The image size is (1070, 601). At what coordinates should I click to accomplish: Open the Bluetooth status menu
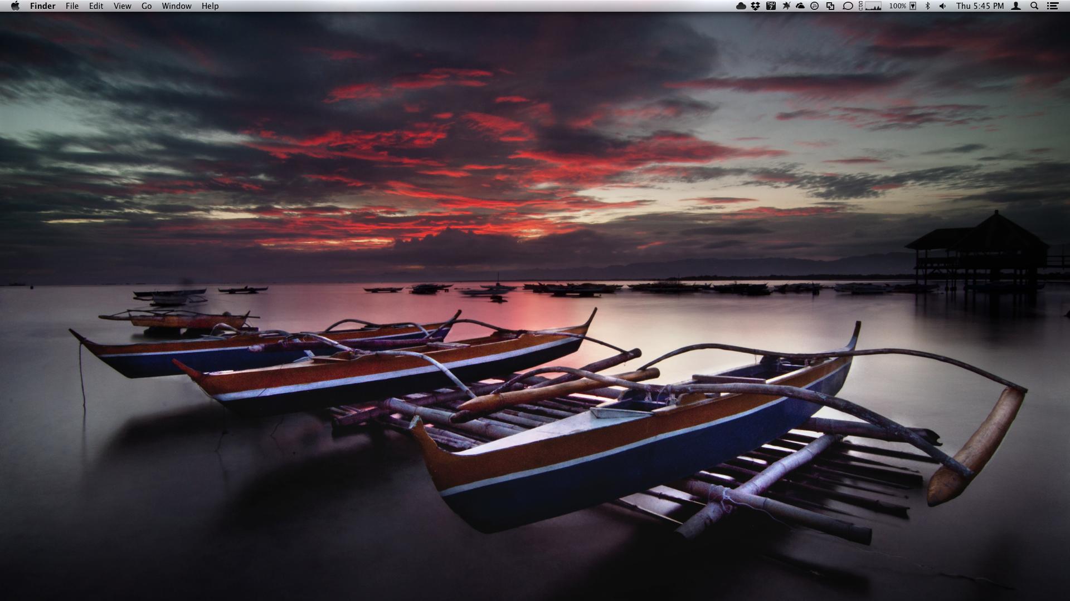[928, 6]
